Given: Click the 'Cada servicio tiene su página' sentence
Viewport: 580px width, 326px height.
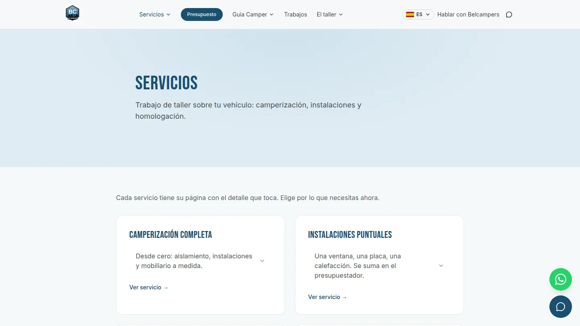Looking at the screenshot, I should (248, 198).
